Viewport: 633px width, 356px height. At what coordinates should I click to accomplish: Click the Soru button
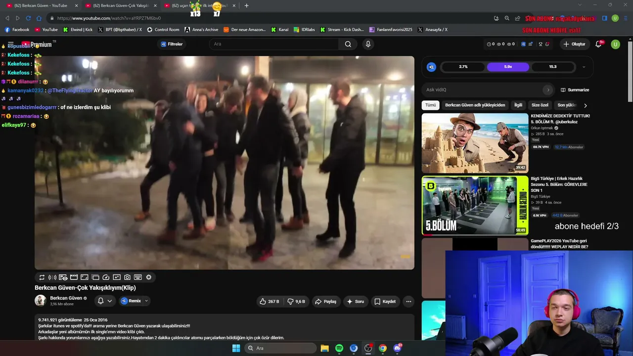[356, 301]
